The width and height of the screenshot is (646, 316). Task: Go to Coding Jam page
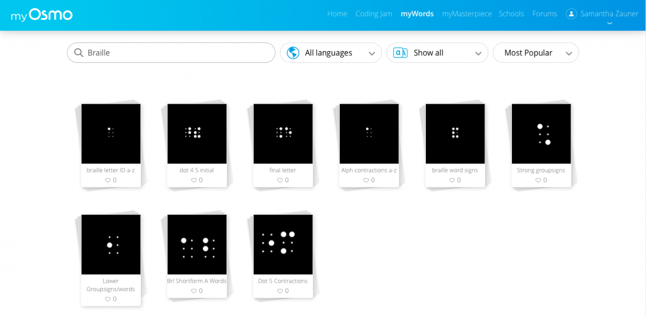point(374,13)
